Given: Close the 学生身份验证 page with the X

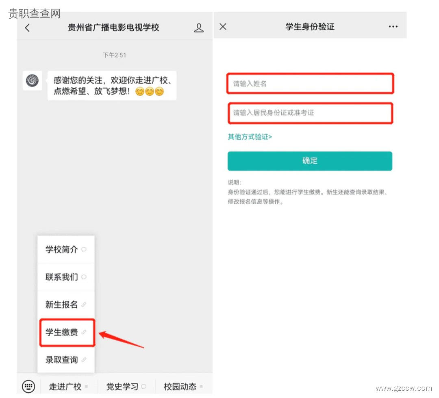Looking at the screenshot, I should point(223,26).
